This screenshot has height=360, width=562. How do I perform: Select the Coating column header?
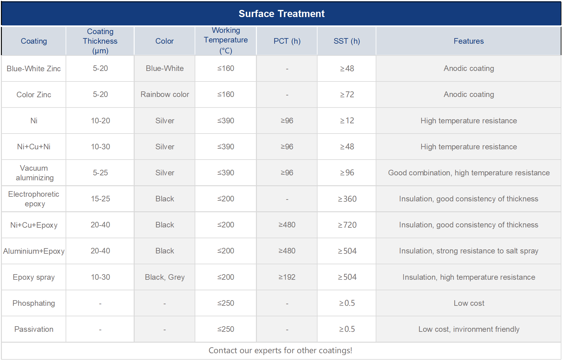[x=34, y=41]
